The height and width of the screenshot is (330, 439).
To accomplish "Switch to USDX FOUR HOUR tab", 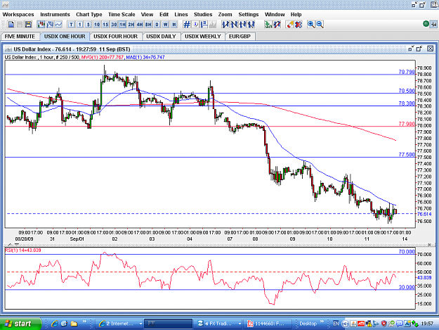I will [115, 37].
